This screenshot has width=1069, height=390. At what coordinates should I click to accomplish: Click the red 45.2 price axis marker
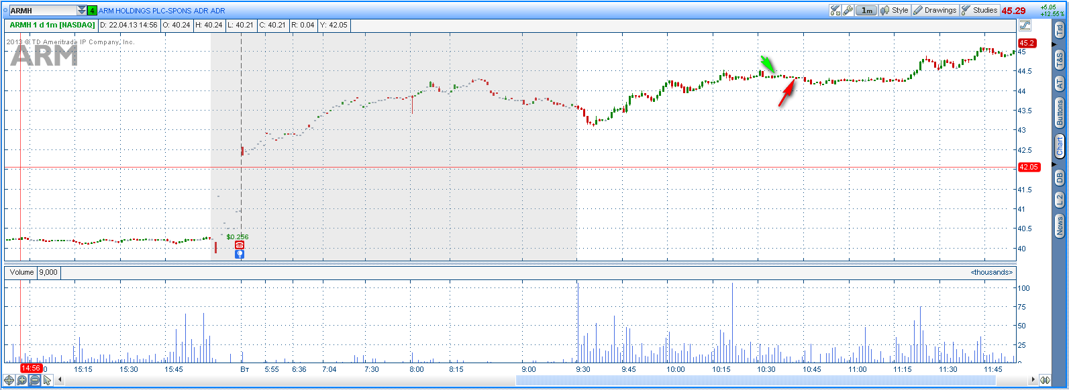(x=1027, y=43)
